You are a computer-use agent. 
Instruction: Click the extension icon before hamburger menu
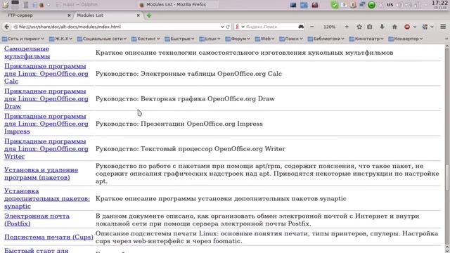pos(425,27)
